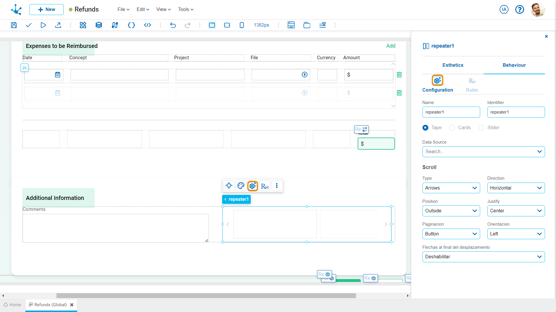This screenshot has width=556, height=312.
Task: Select the Rx rules icon in repeater toolbar
Action: pos(265,186)
